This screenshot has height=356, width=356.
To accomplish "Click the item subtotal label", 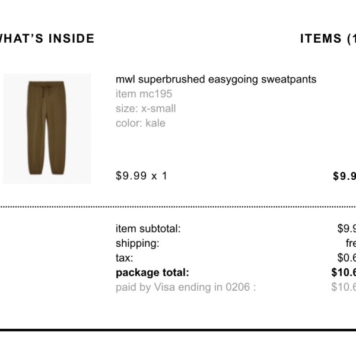I will coord(148,228).
